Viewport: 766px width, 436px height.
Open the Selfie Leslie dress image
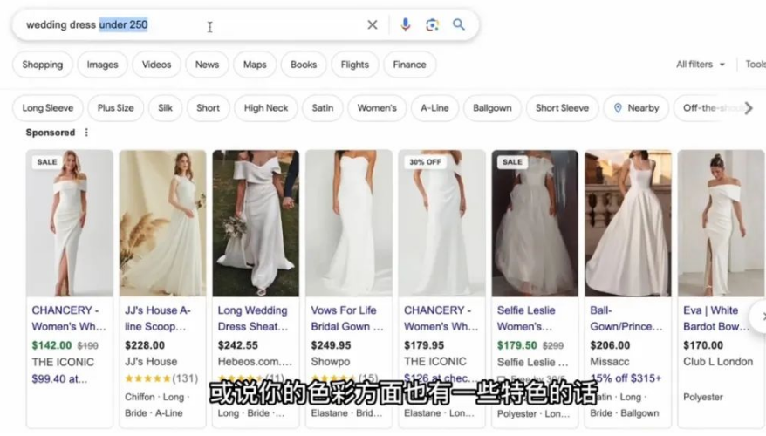(x=535, y=223)
